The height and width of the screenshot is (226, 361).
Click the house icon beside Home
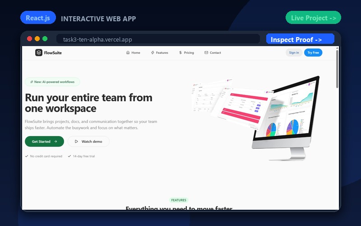click(x=128, y=52)
